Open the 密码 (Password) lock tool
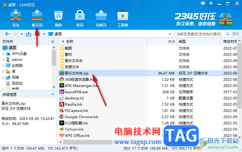 point(80,15)
